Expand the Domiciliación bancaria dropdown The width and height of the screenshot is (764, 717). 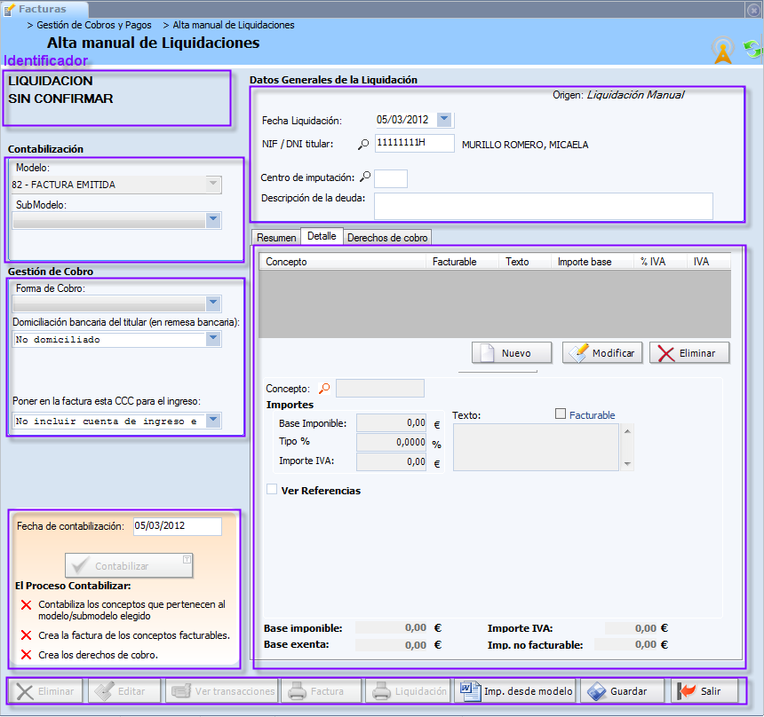pyautogui.click(x=213, y=339)
